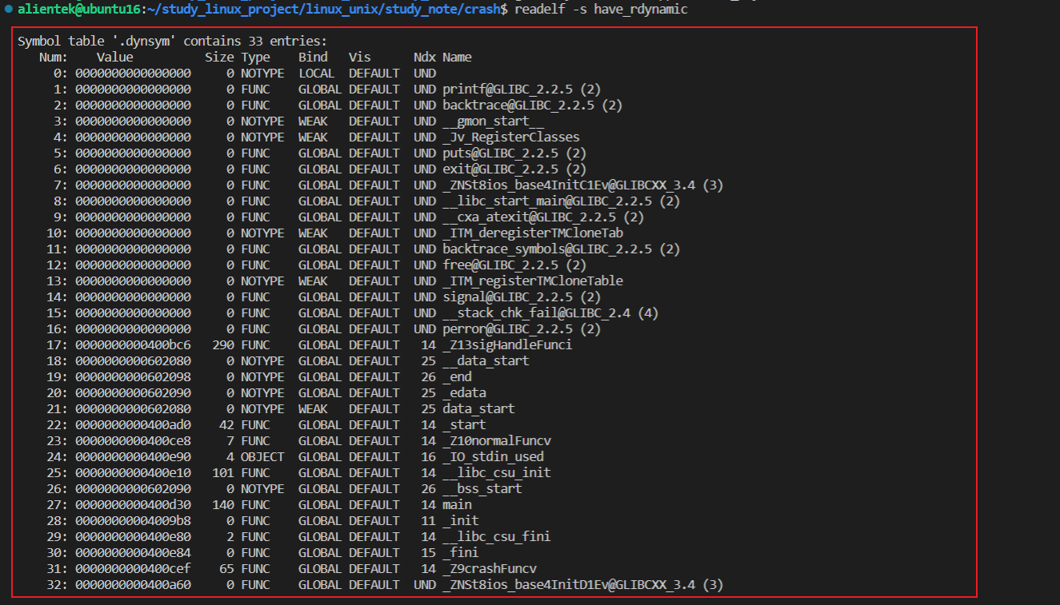Click the __data_start symbol in row 18

click(x=486, y=360)
